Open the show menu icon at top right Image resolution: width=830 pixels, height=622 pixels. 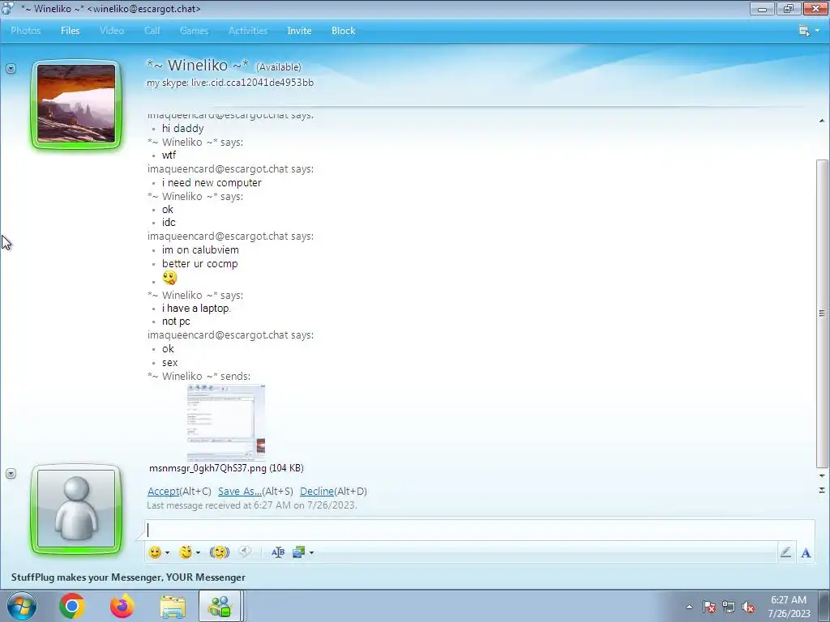tap(804, 31)
